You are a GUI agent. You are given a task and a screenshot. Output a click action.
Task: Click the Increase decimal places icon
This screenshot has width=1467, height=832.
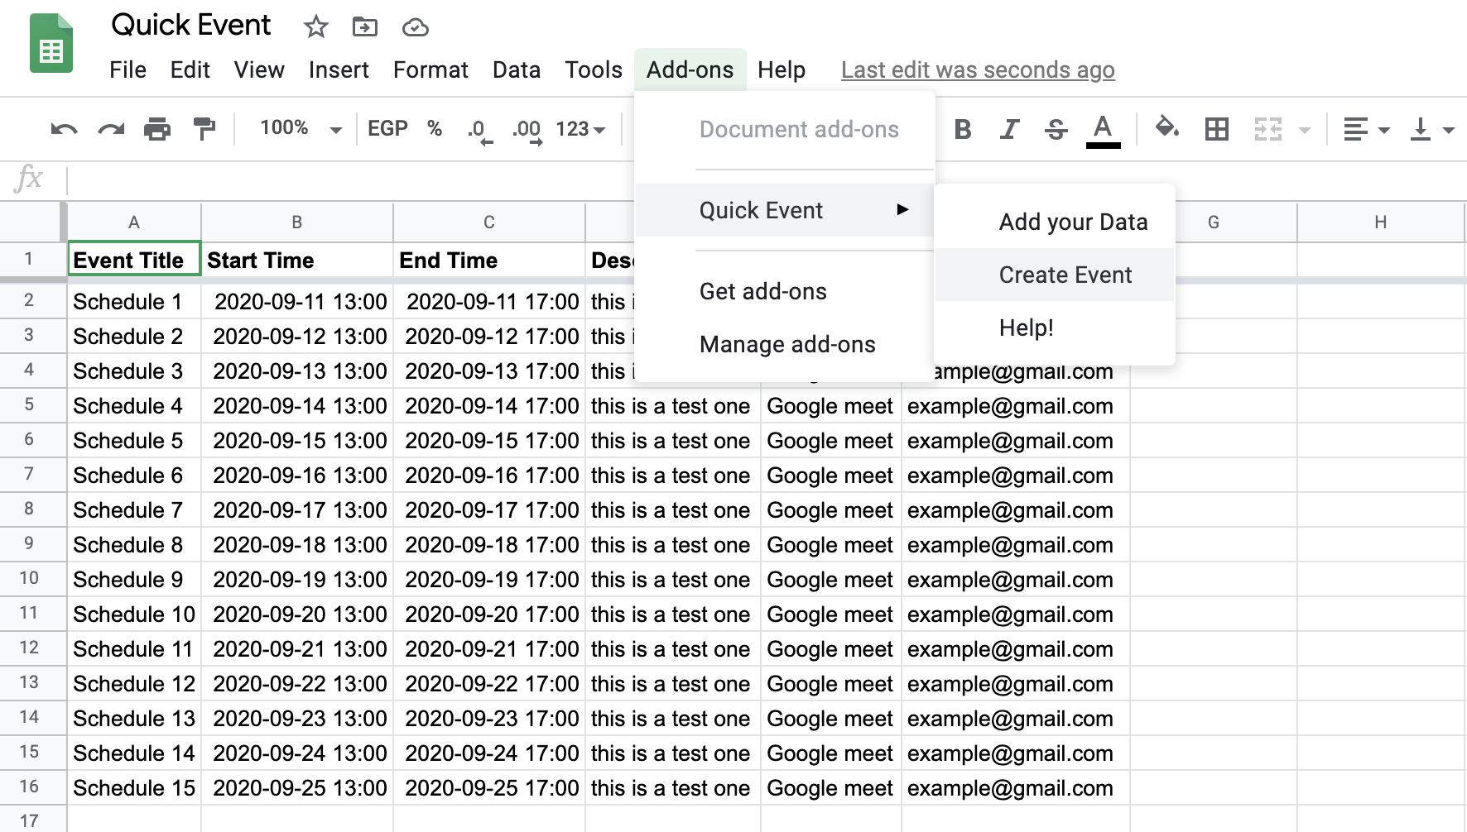click(x=528, y=128)
